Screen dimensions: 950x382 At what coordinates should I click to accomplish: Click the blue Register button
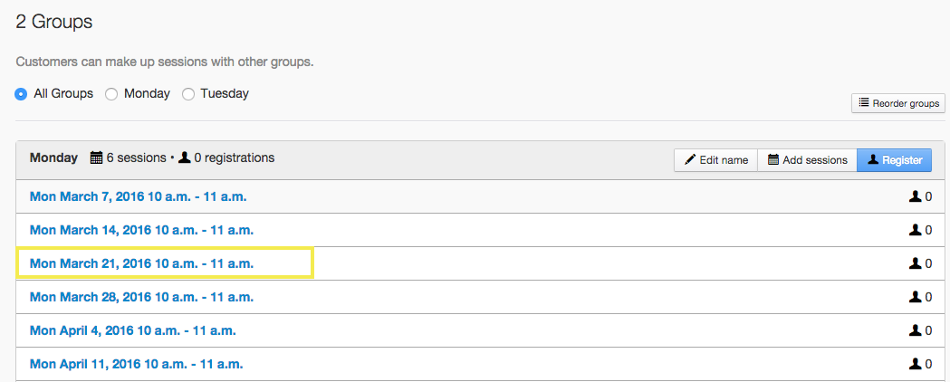(x=894, y=160)
